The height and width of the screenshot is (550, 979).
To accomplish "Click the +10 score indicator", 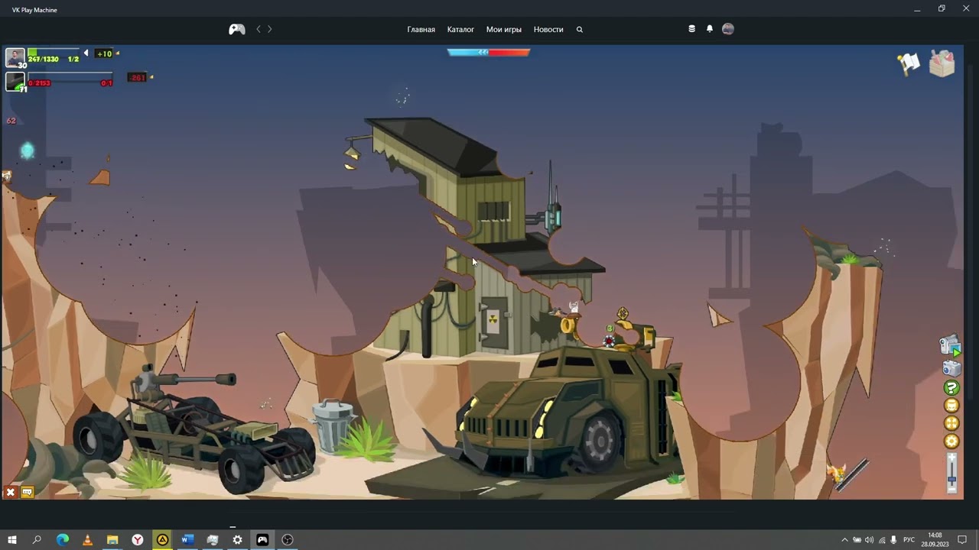I will tap(105, 53).
